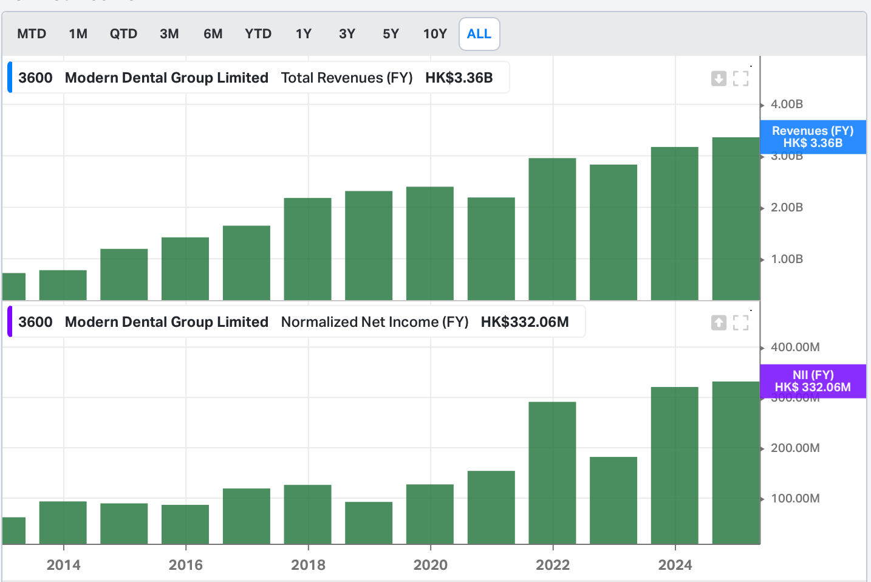Click the 2014 x-axis label
Image resolution: width=871 pixels, height=582 pixels.
click(x=64, y=565)
